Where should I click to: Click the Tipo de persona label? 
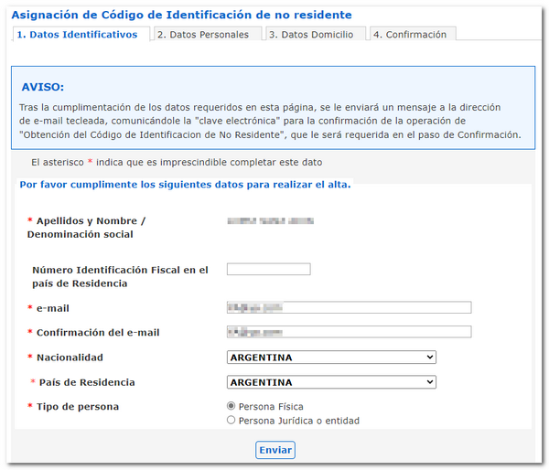point(77,406)
